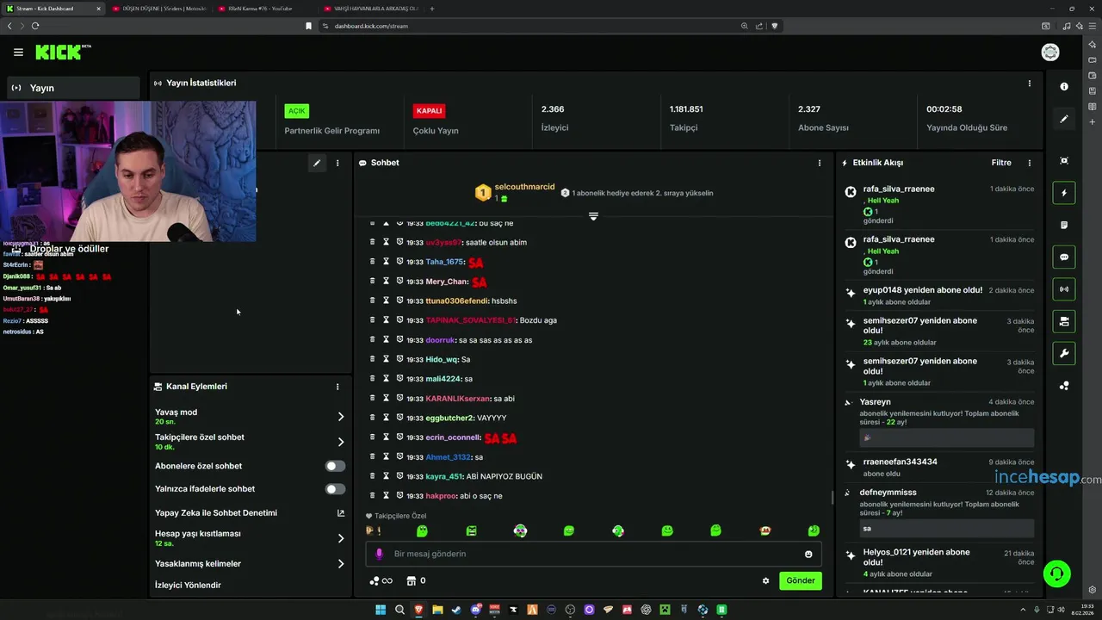Click the Gönder send button
1102x620 pixels.
tap(800, 580)
